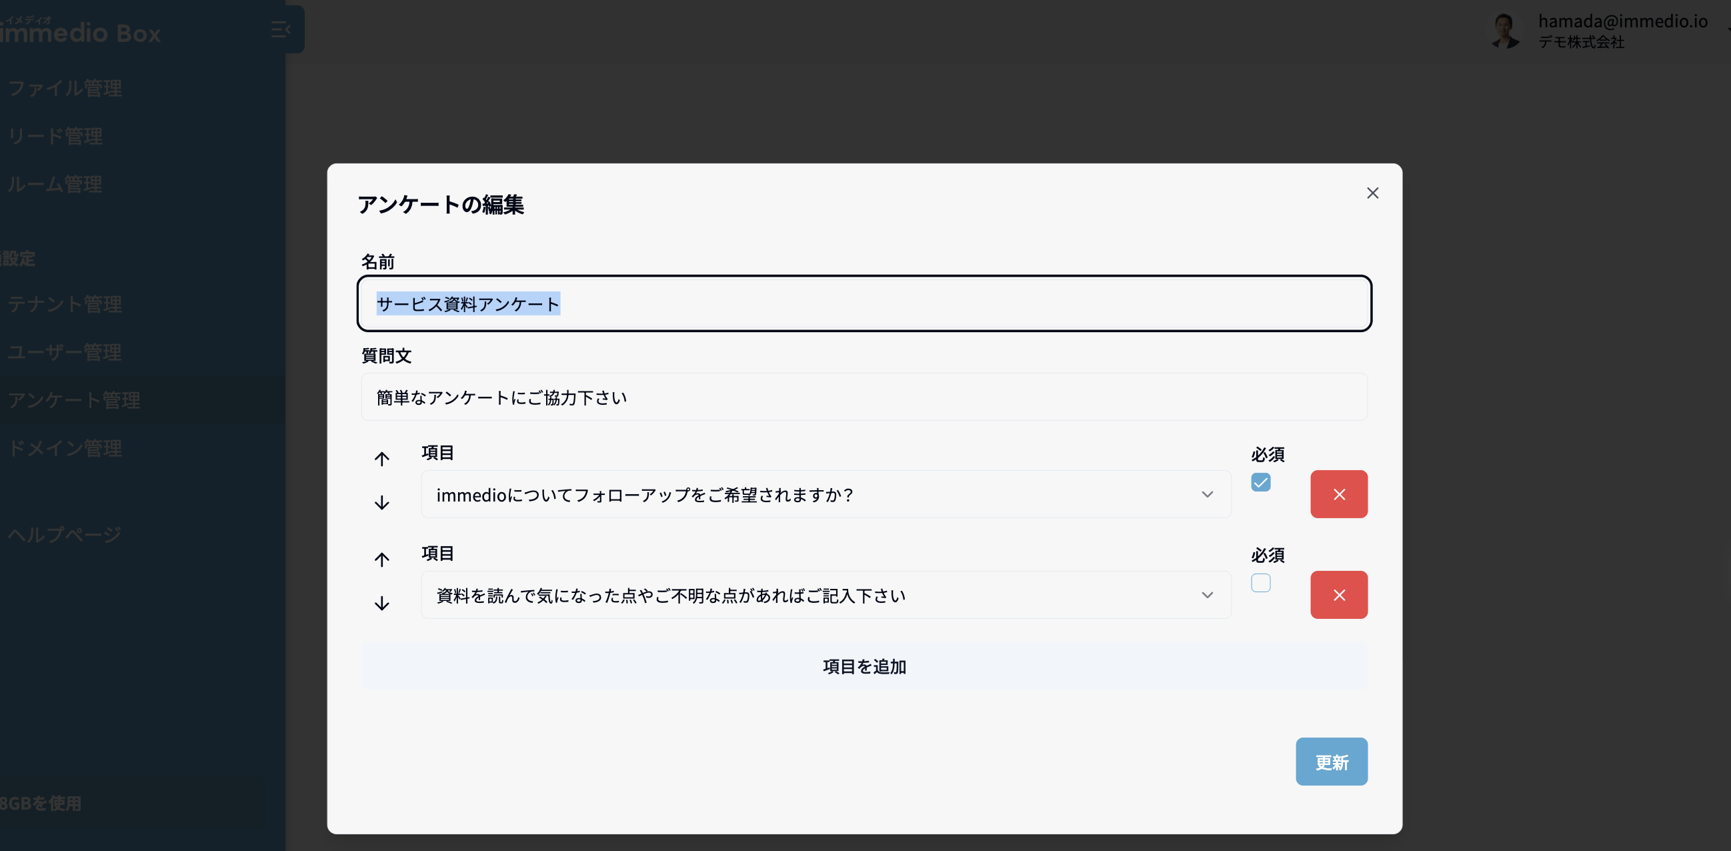1731x851 pixels.
Task: Go to ファイル管理 in sidebar
Action: click(x=65, y=88)
